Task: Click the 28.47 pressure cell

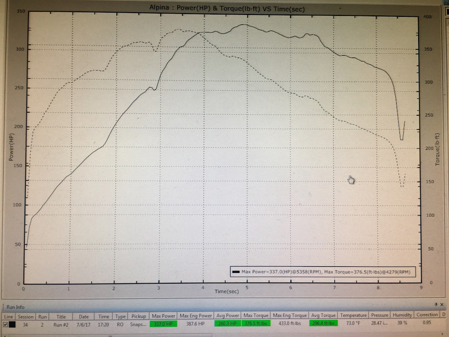Action: click(379, 322)
